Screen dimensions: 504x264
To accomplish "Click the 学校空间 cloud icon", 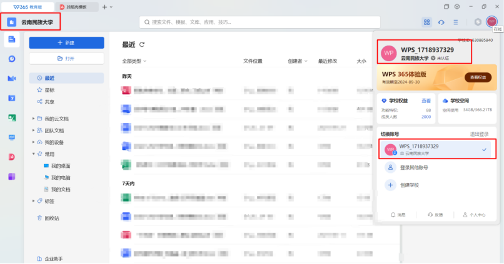I will pos(445,100).
